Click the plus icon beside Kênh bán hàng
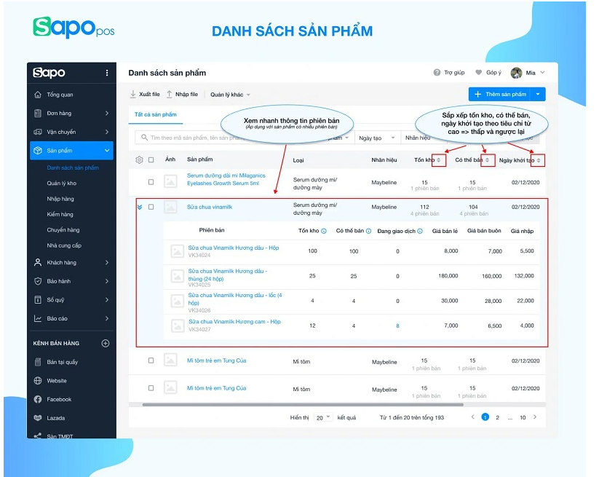Screen dimensions: 599x477 click(106, 343)
